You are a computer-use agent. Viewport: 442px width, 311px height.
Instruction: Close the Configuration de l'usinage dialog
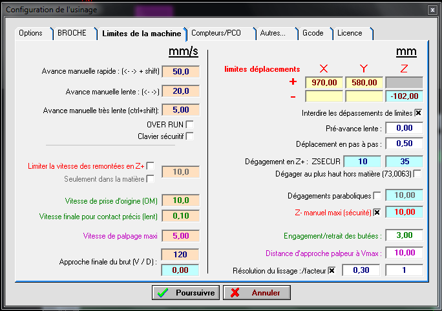(x=432, y=9)
